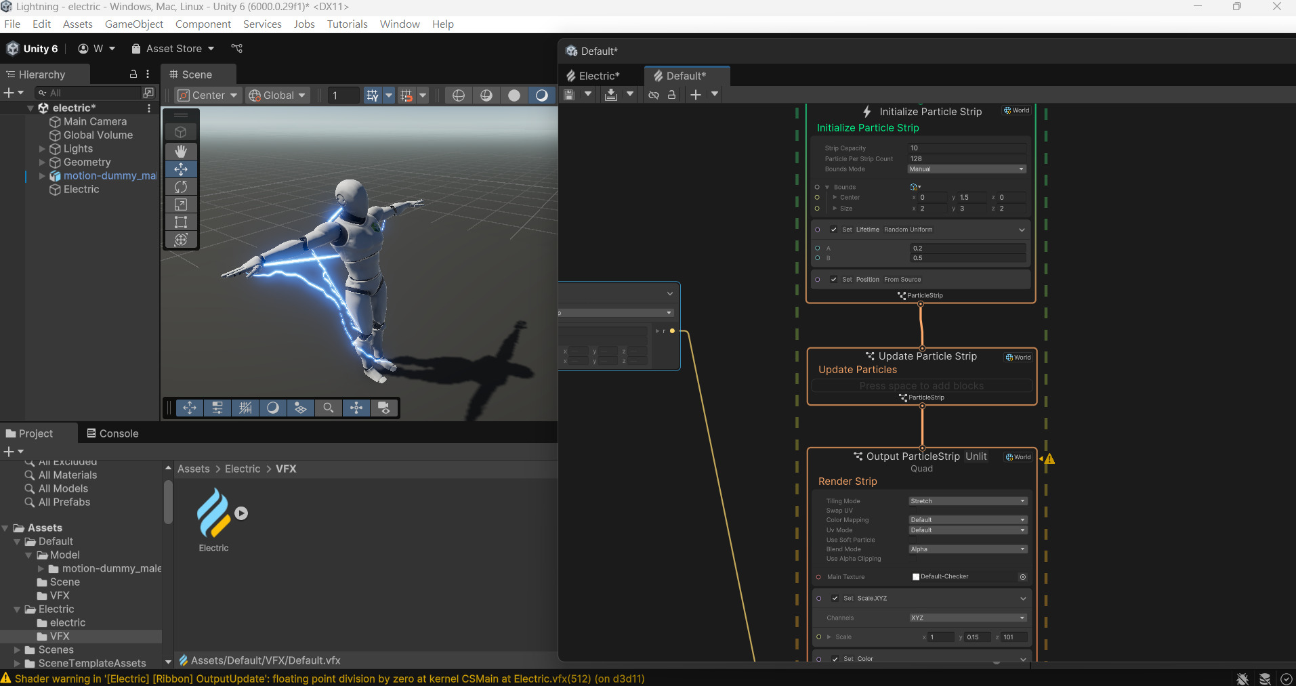Click the Unity 6 logo button
Screen dimensions: 1296x686
coord(33,49)
